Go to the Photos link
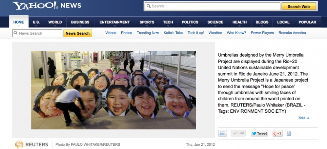 (127, 33)
